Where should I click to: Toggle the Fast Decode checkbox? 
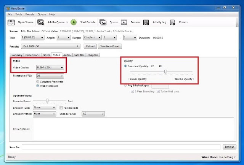click(61, 108)
